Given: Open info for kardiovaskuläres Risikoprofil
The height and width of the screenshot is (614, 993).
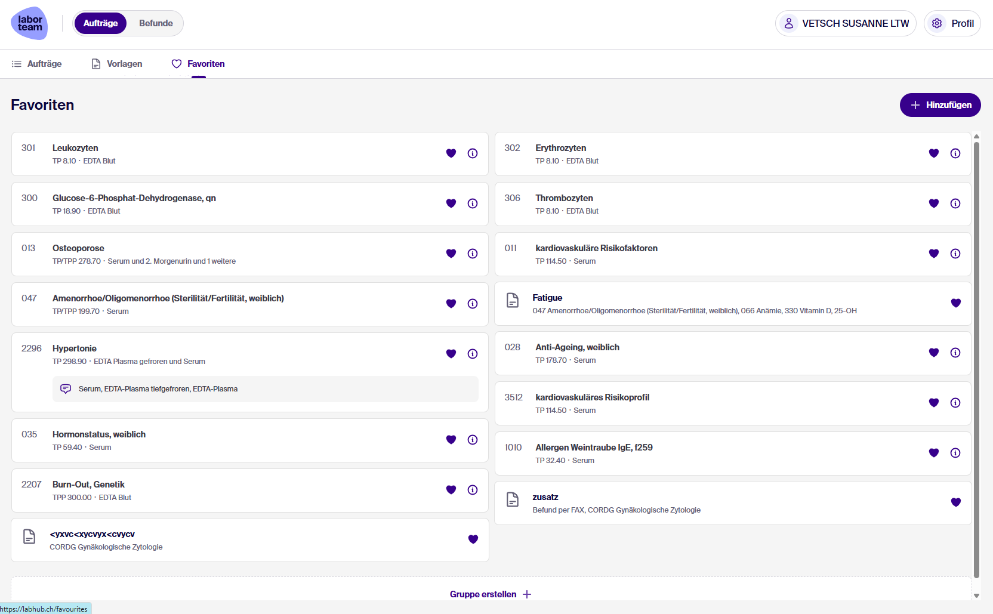Looking at the screenshot, I should point(955,403).
